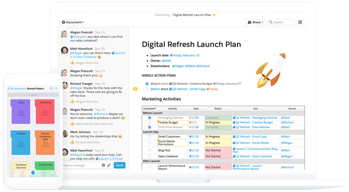Uncheck the April share Creative Budget action item

pyautogui.click(x=147, y=84)
